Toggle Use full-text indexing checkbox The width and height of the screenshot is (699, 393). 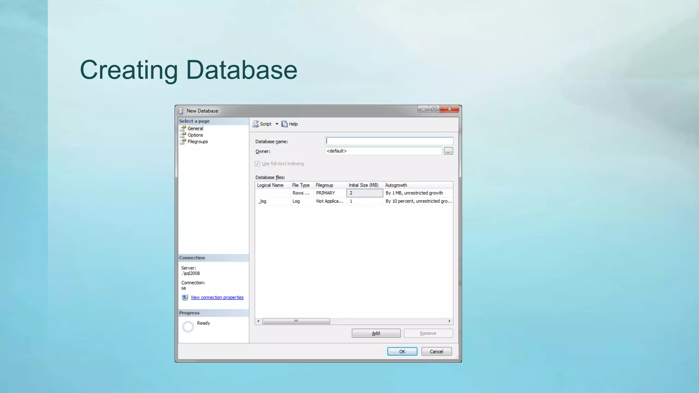pyautogui.click(x=257, y=164)
